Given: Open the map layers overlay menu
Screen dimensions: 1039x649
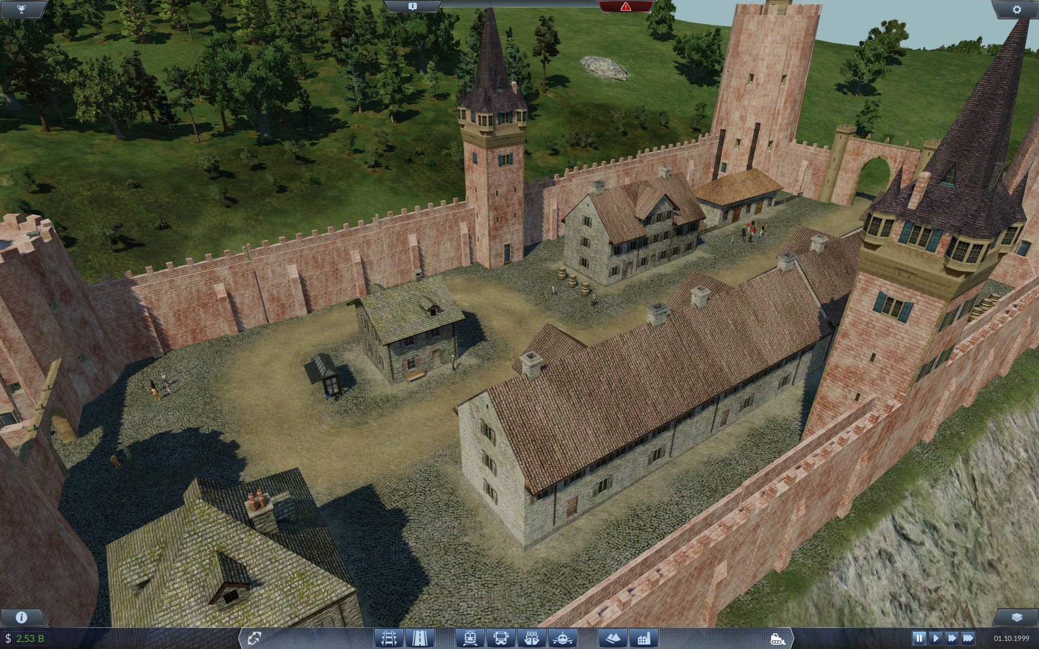Looking at the screenshot, I should point(1016,617).
